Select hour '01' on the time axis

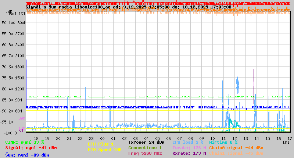point(113,139)
